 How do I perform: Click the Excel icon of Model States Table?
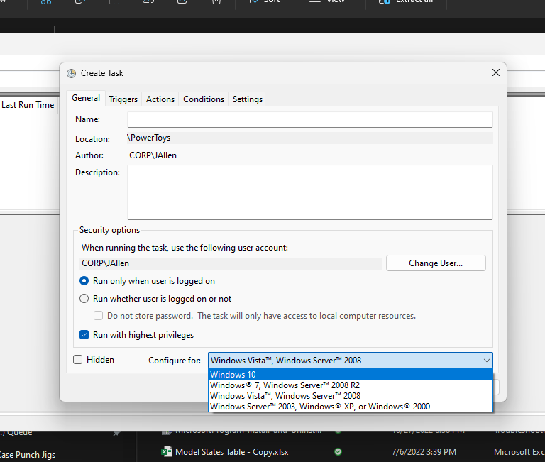tap(167, 451)
